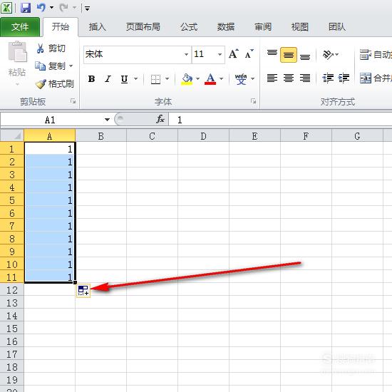Screen dimensions: 392x392
Task: Switch to Home (开始) tab
Action: (61, 27)
